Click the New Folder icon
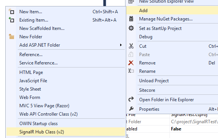Screen dimensions: 218x138 11,36
